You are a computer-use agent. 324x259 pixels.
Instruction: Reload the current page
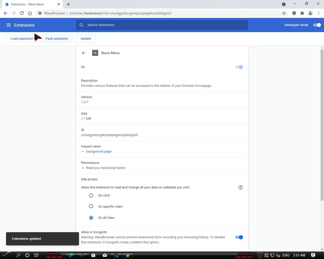tap(22, 13)
